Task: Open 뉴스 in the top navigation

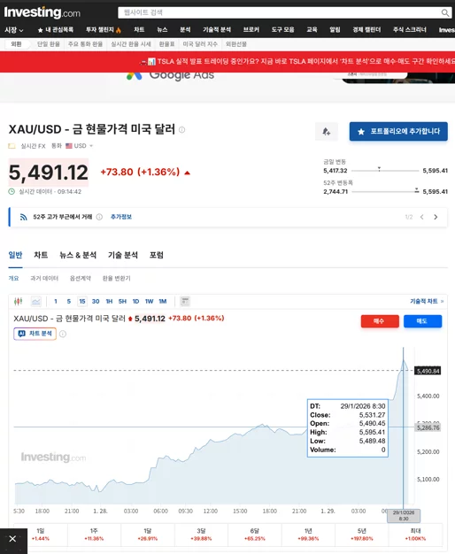Action: [162, 30]
